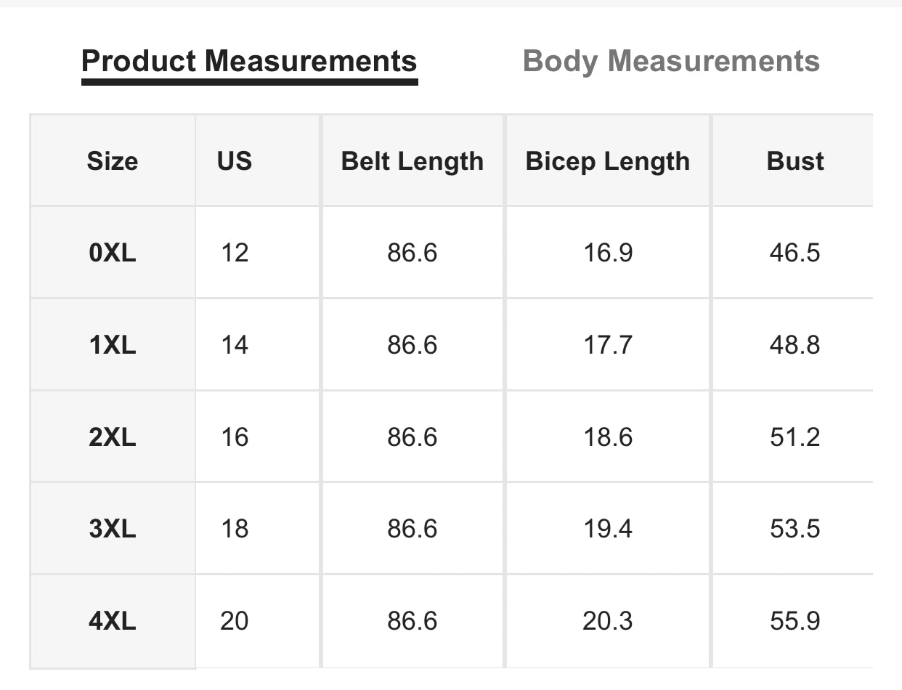Click the 4XL belt length 86.6 cell
This screenshot has height=690, width=902.
(412, 621)
